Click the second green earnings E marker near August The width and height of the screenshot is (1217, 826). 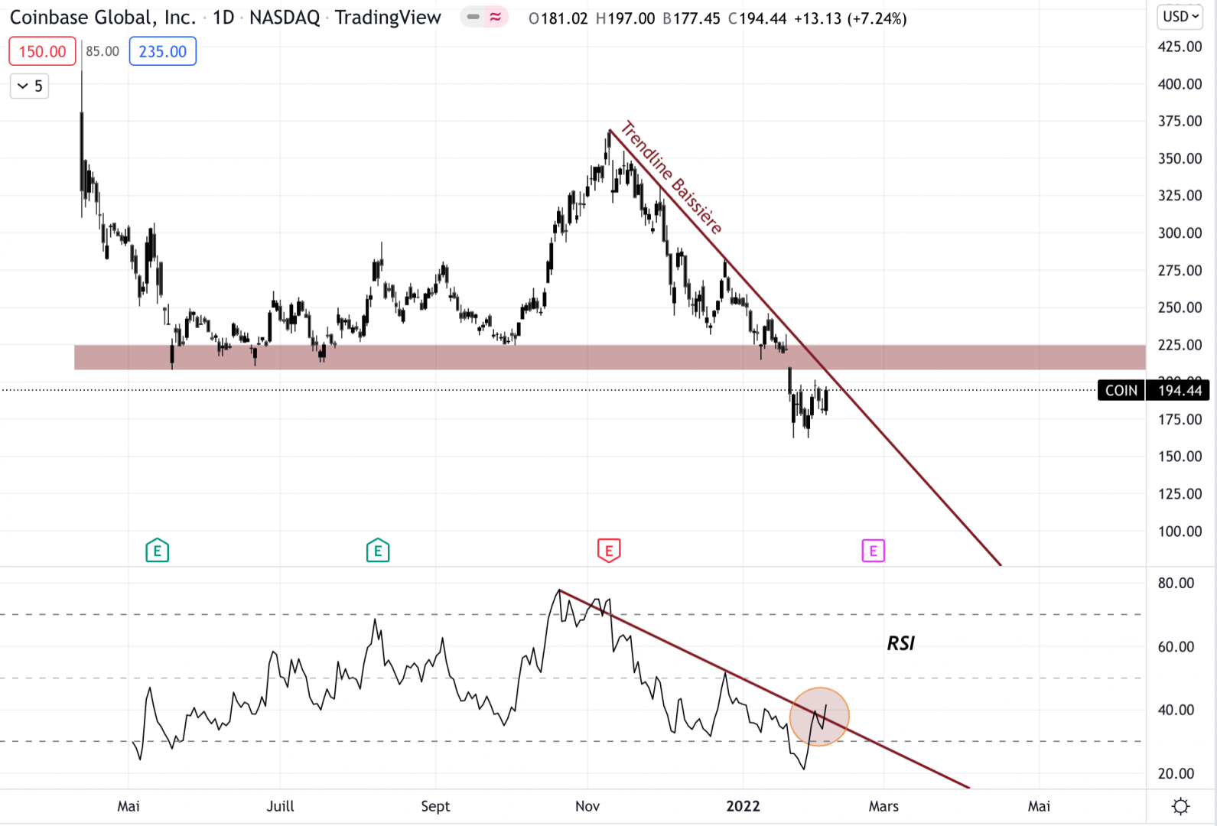378,550
